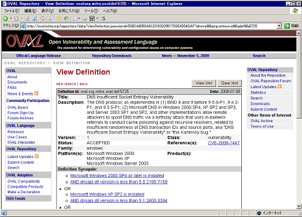Open the CVE-2008-1447 reference link
The height and width of the screenshot is (217, 302).
coord(223,143)
